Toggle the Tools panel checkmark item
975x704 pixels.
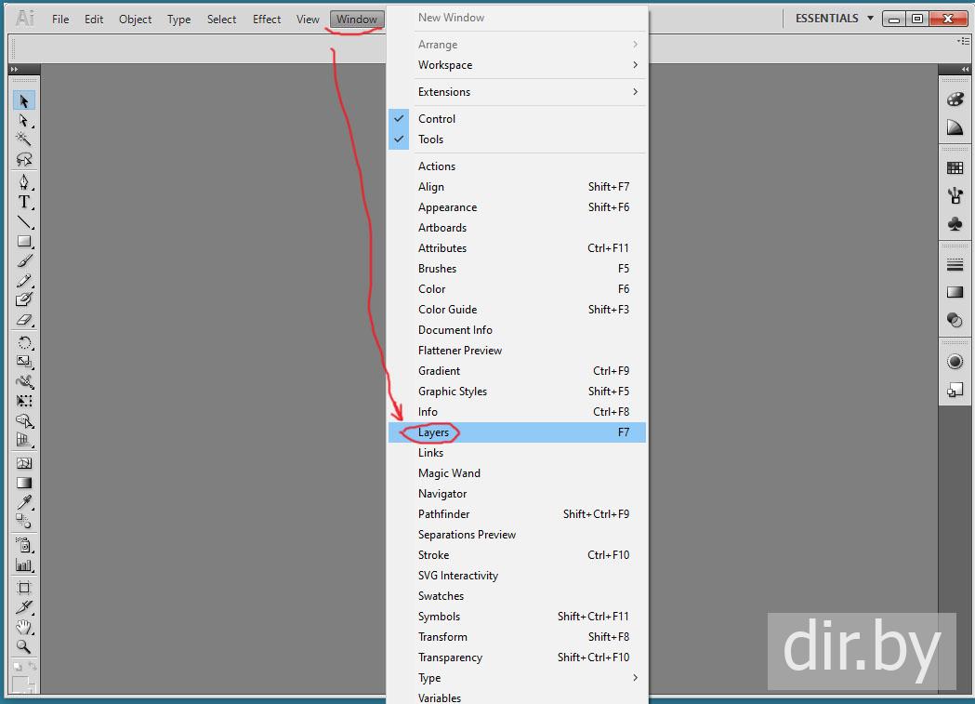518,139
